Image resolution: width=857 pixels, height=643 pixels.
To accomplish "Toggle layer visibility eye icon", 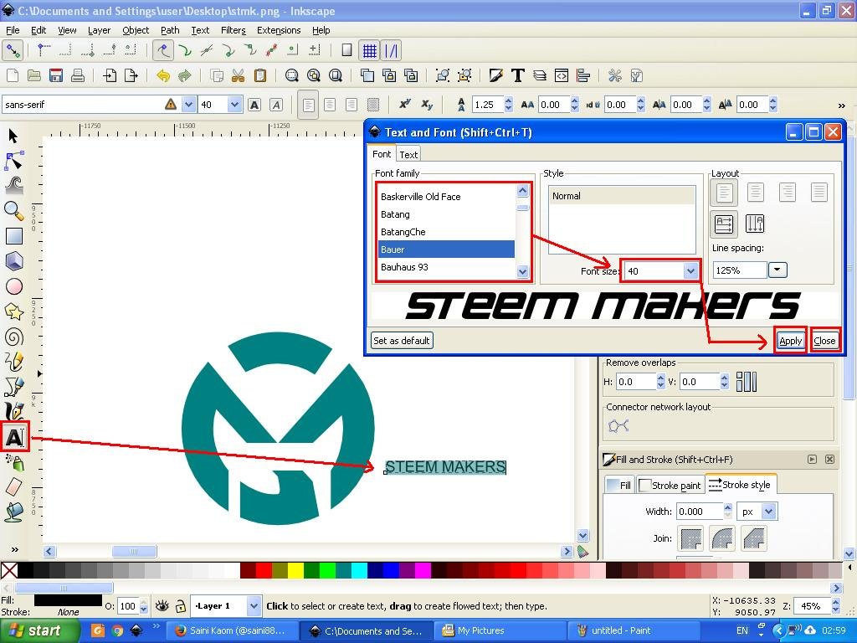I will pyautogui.click(x=162, y=605).
